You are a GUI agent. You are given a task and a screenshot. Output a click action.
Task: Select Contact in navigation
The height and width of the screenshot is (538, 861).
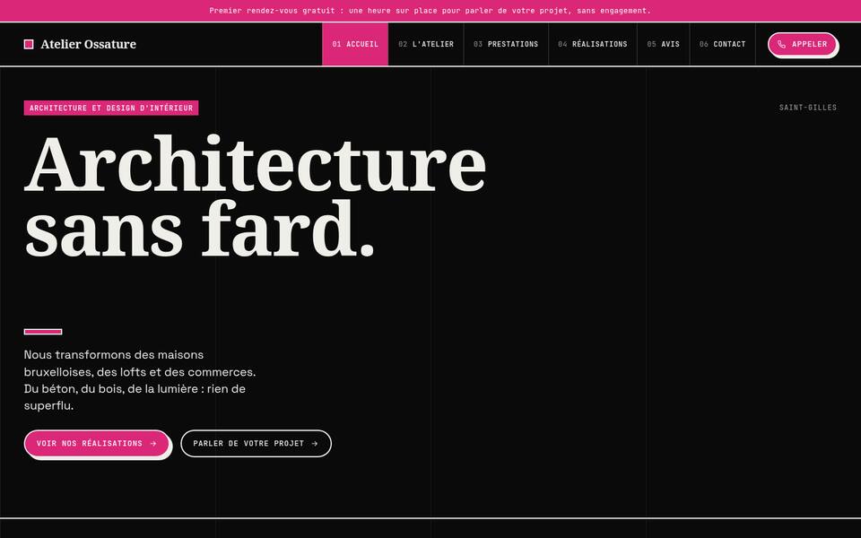pyautogui.click(x=723, y=45)
